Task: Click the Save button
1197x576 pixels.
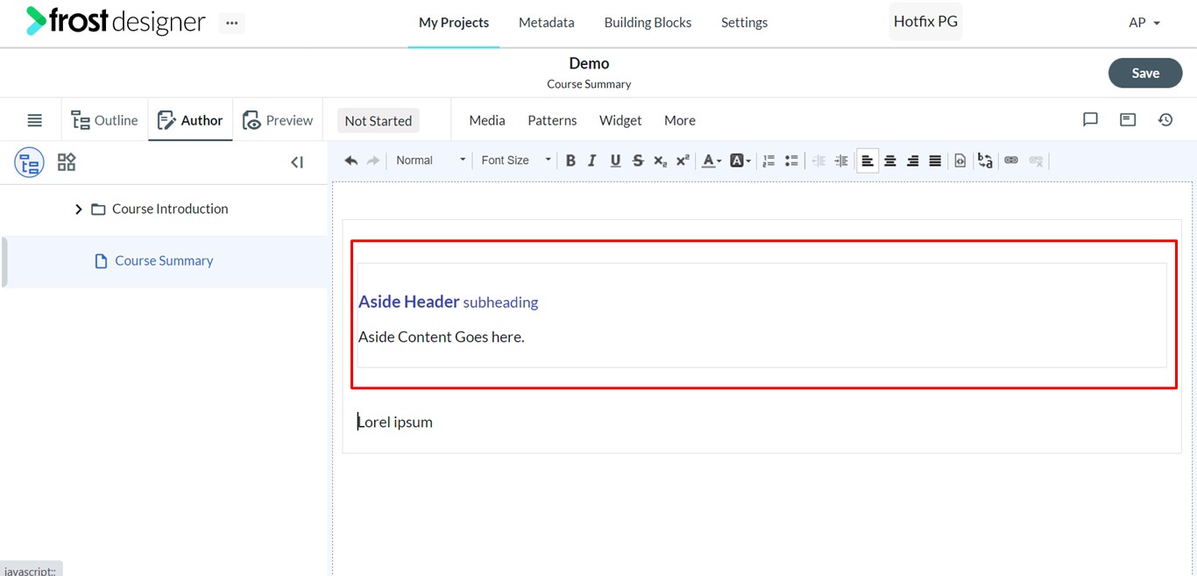Action: tap(1145, 74)
